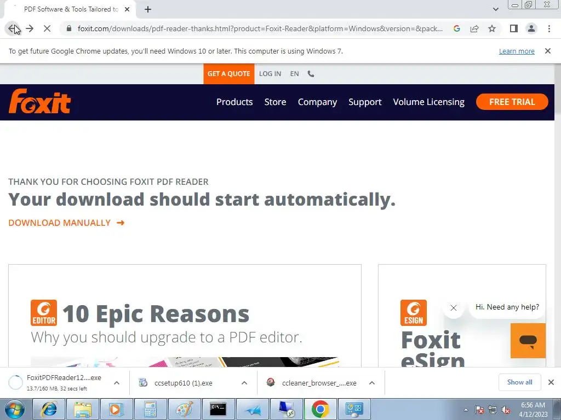Click the orange EDITOR product icon

(x=44, y=313)
